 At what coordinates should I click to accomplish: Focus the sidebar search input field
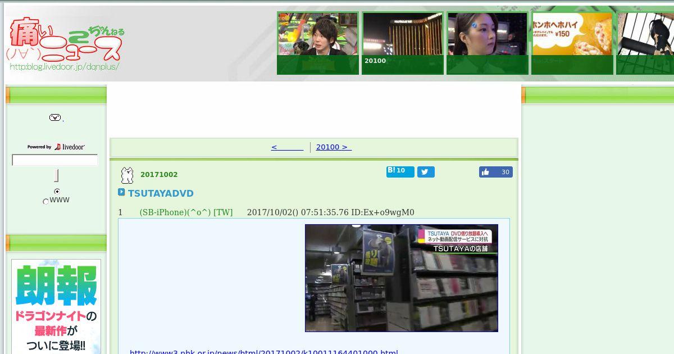(55, 160)
